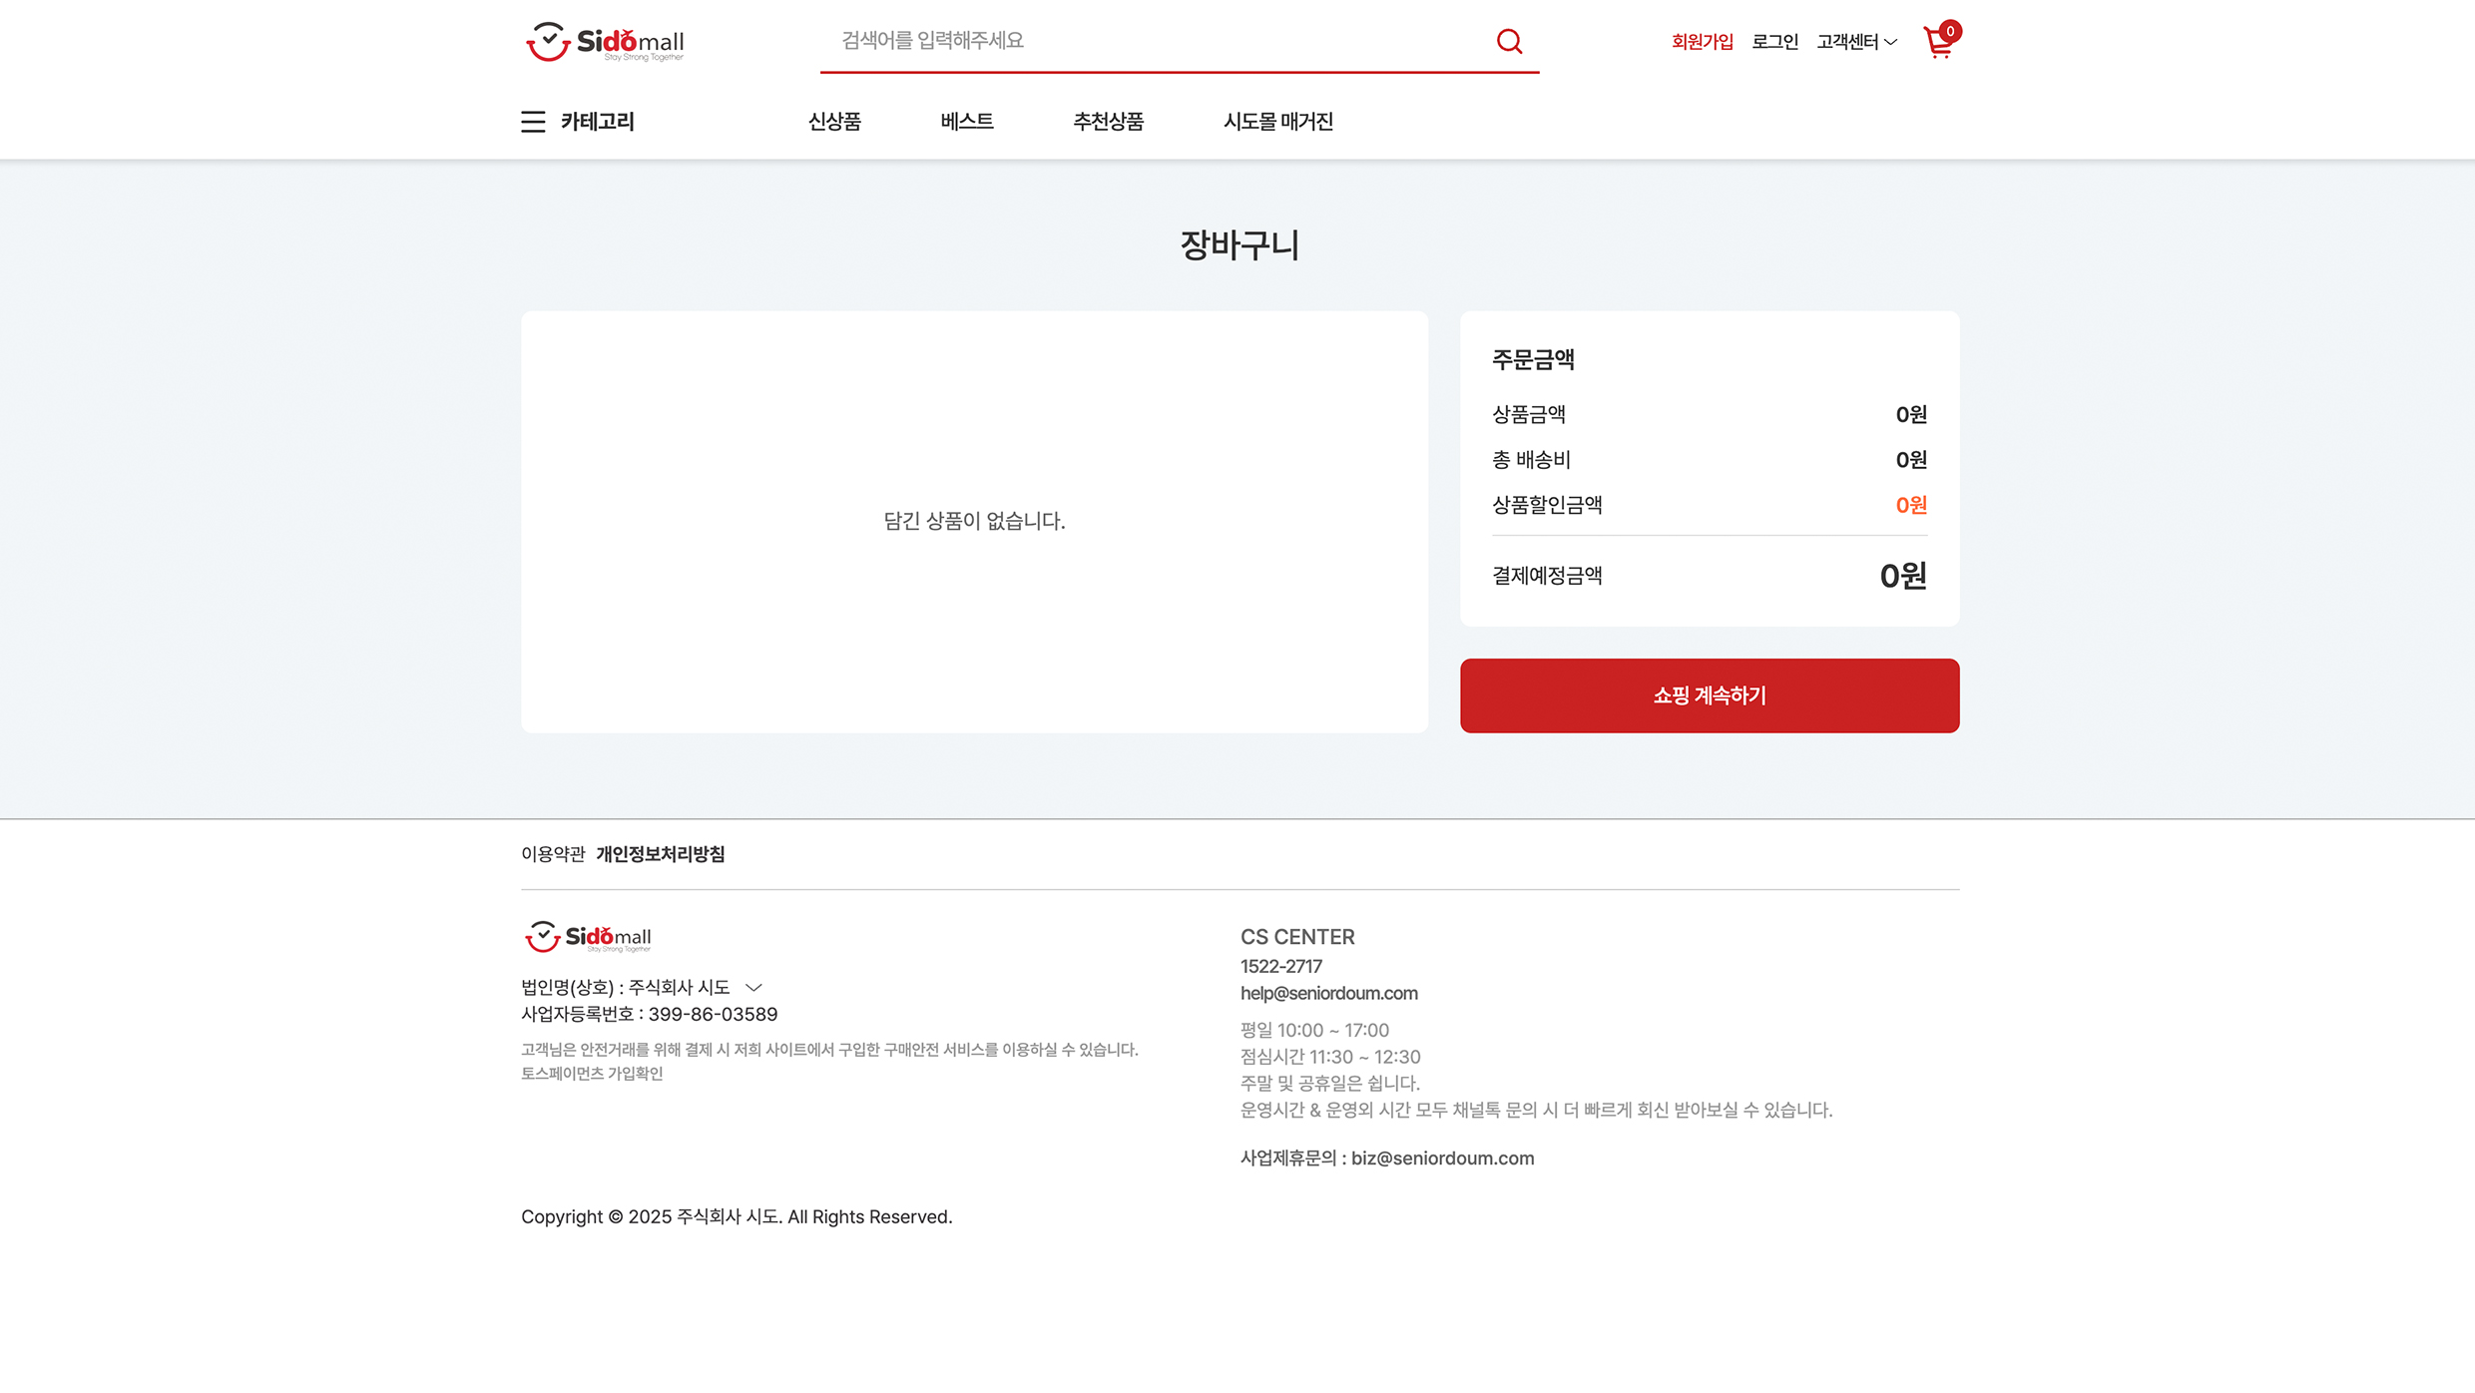
Task: Click the 결제예정금액 label
Action: tap(1547, 576)
